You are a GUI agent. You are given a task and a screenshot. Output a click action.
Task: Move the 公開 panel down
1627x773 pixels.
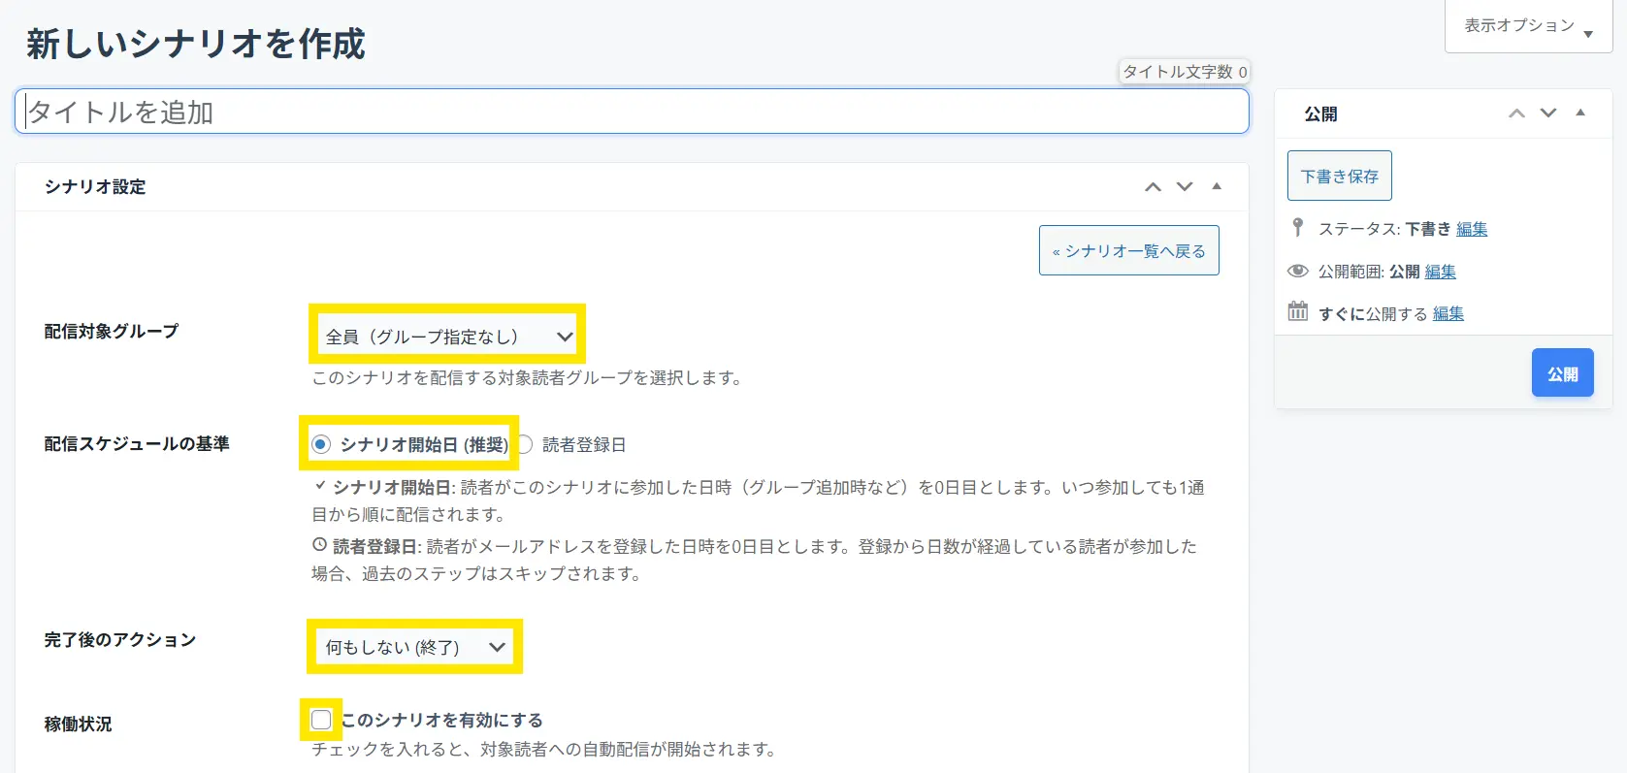pos(1548,113)
